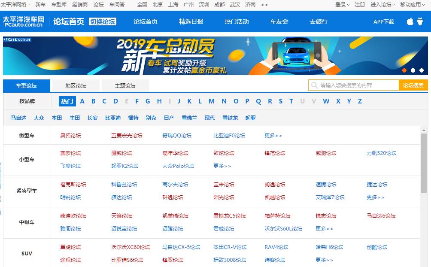
Task: Open 论坛首页 in the blue navigation menu
Action: click(x=146, y=21)
